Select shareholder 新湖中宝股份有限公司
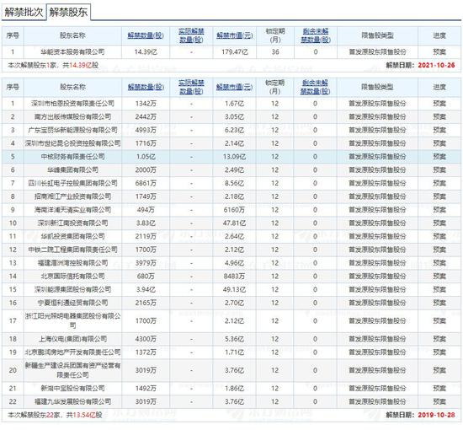Viewport: 463px width, 430px height. click(72, 389)
